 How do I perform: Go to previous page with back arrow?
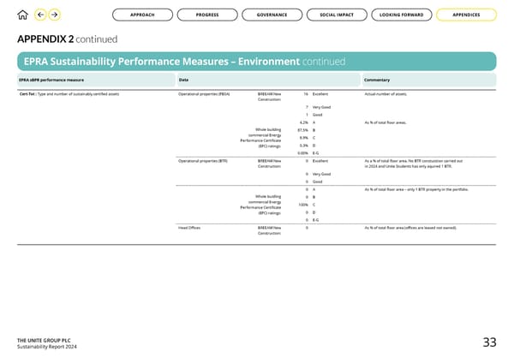(40, 15)
